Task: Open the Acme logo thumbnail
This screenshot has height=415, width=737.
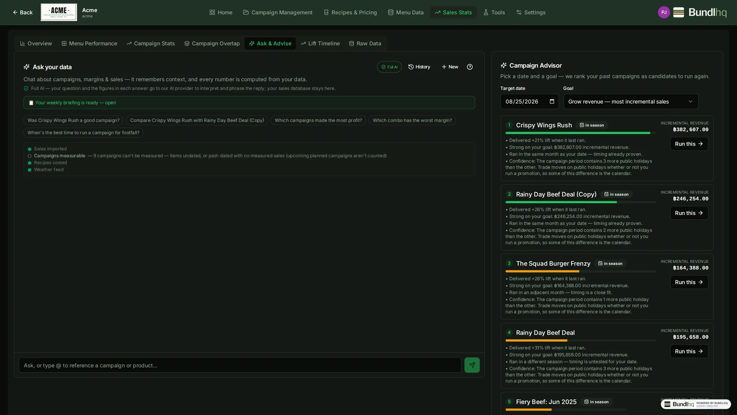Action: tap(59, 12)
